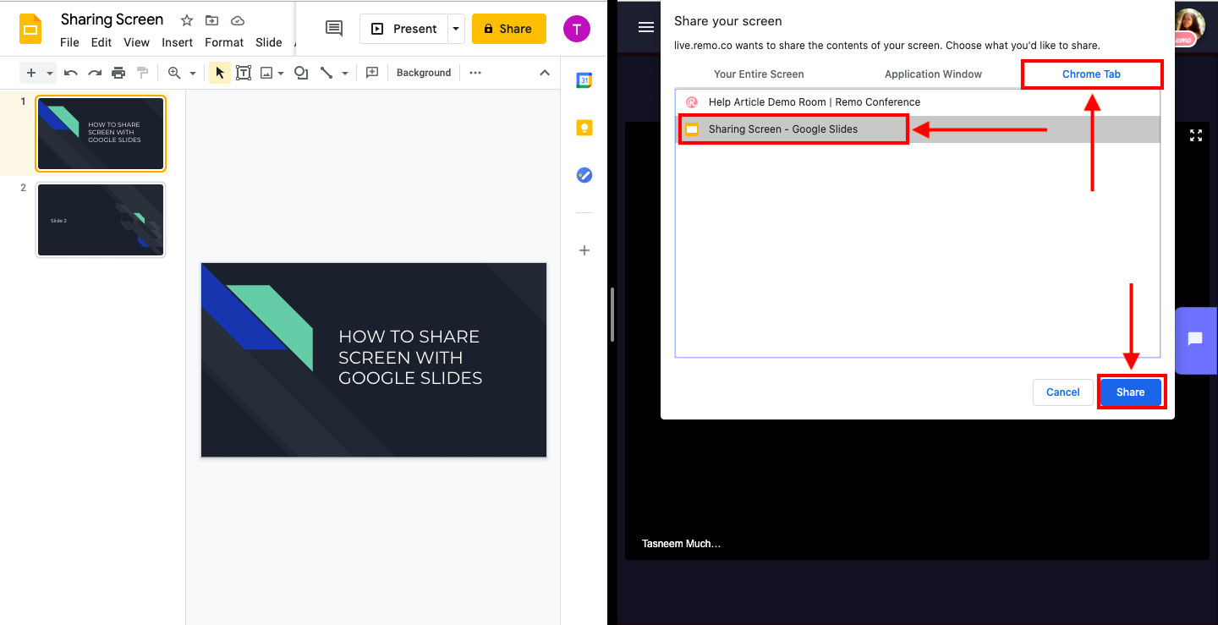
Task: Check the cloud save status icon
Action: click(x=238, y=20)
